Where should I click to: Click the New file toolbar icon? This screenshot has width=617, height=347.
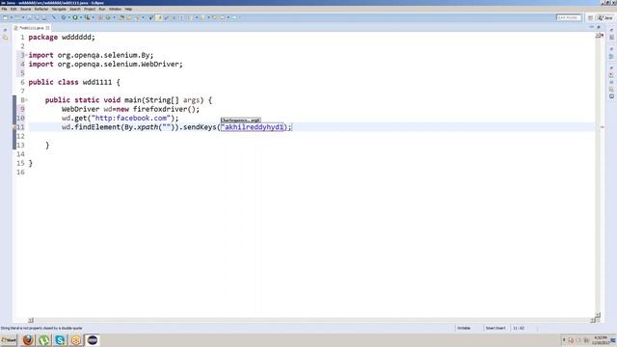click(x=5, y=17)
